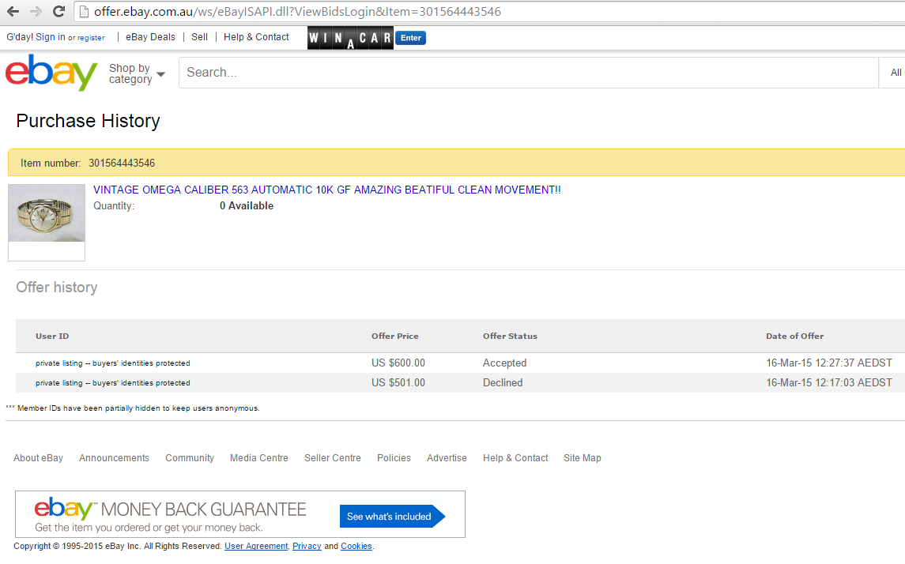
Task: Open the vintage Omega watch thumbnail
Action: click(47, 214)
